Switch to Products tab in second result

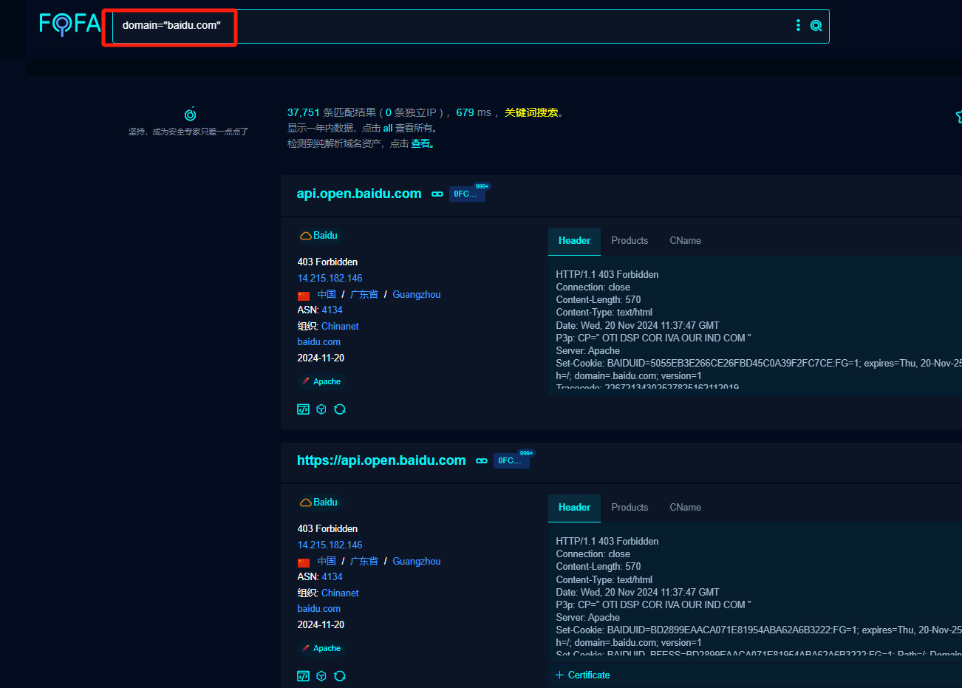coord(630,508)
